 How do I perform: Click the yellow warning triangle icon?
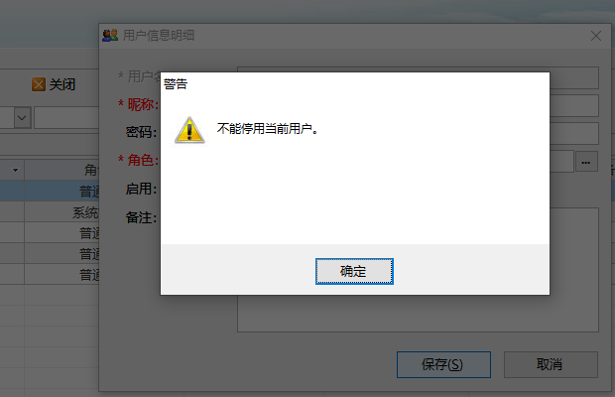189,130
